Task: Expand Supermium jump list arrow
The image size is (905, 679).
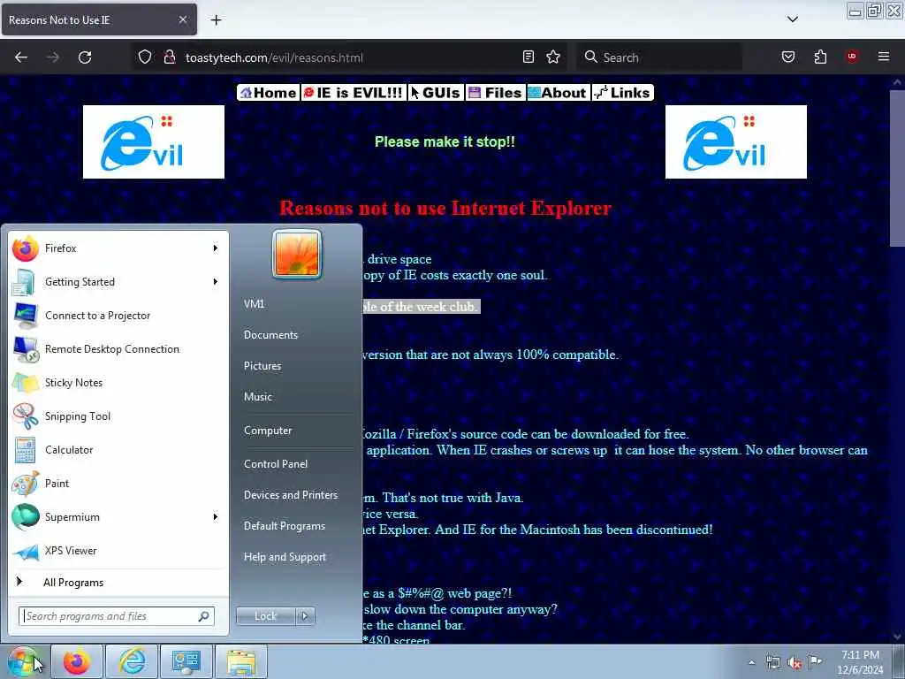Action: pyautogui.click(x=216, y=516)
